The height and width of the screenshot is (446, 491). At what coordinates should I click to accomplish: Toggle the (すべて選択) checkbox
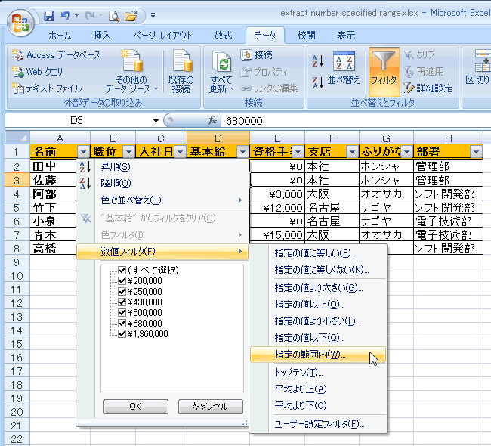click(x=122, y=270)
